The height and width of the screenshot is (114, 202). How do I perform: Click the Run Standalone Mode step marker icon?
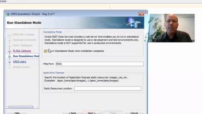tap(9, 56)
